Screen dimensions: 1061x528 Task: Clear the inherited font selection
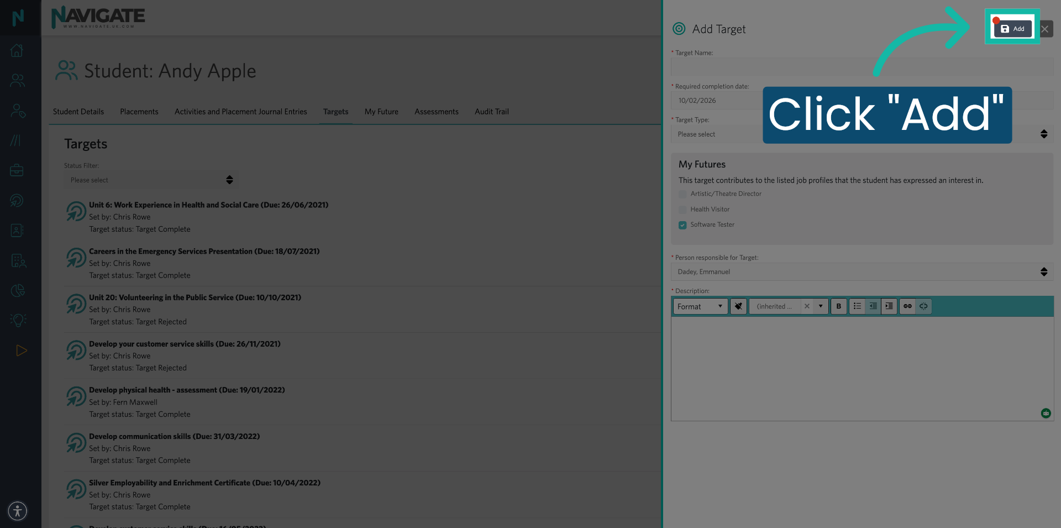(x=807, y=306)
